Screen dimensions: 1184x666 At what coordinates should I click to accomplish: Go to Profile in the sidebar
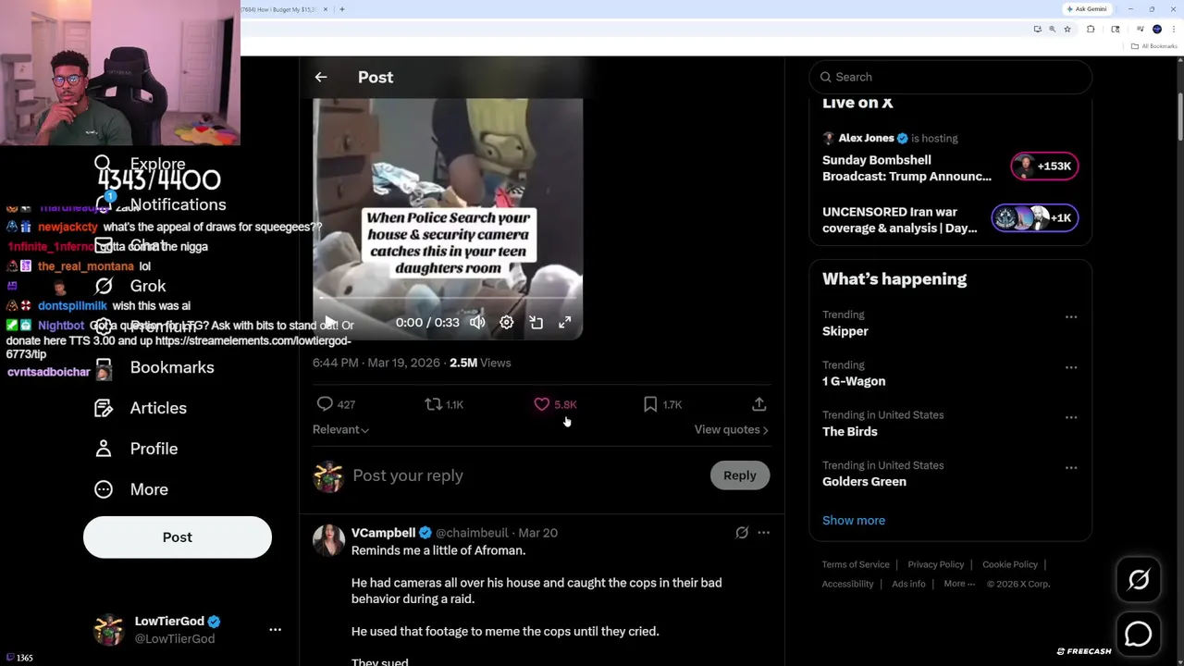(136, 449)
